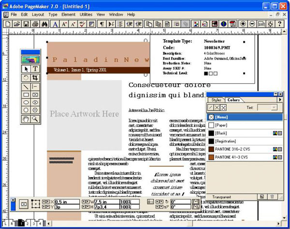Click the trash button in Colors palette
The image size is (290, 229).
pyautogui.click(x=272, y=197)
